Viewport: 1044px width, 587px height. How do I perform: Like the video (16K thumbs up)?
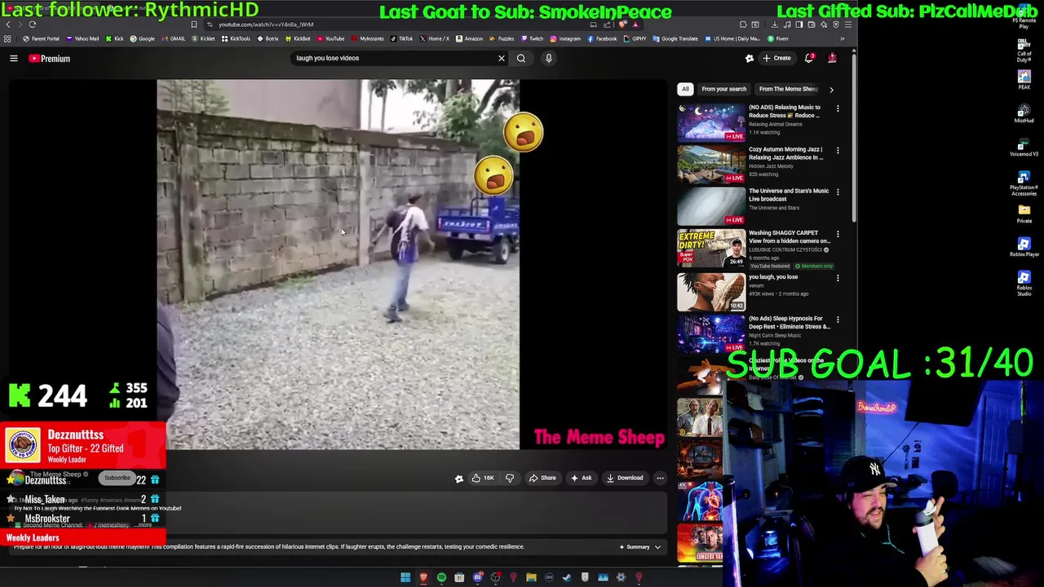point(483,478)
